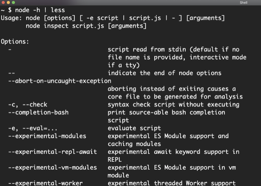
Task: Click the 'evaluate script' description text
Action: coord(134,128)
